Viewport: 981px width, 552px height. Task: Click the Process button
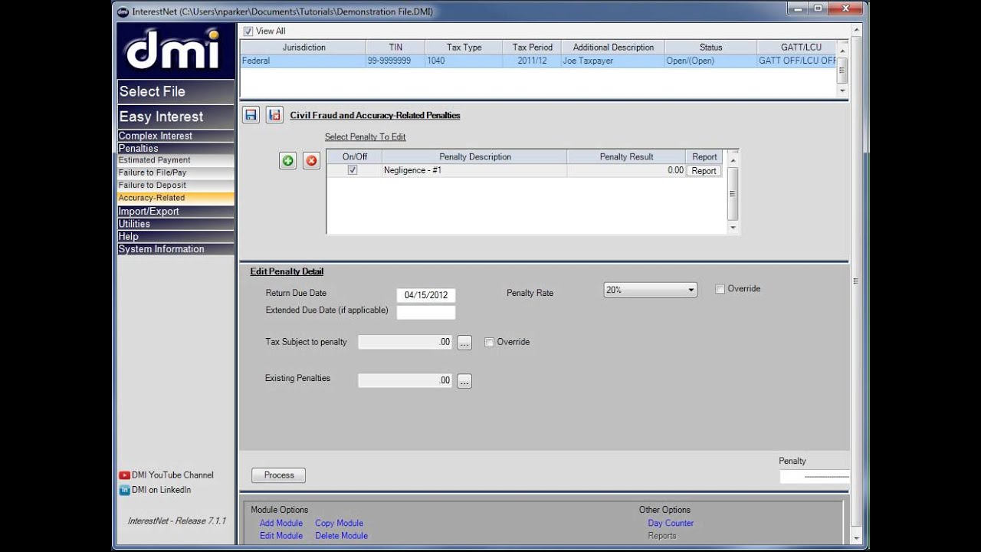pos(279,475)
